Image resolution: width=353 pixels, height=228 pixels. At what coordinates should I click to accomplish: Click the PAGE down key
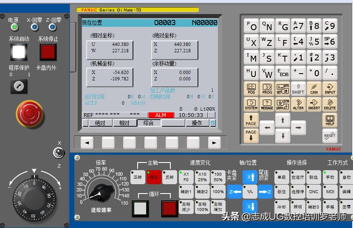point(251,136)
